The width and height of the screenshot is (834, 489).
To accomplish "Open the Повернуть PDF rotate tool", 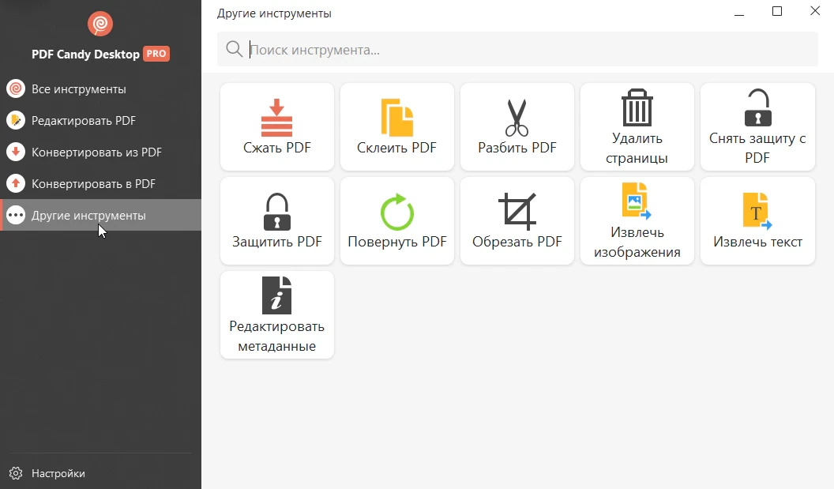I will pyautogui.click(x=396, y=221).
